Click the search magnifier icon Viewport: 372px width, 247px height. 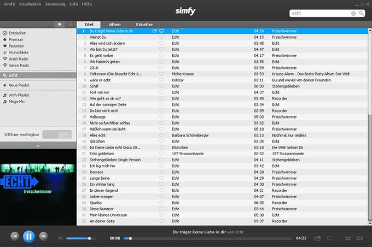tap(361, 13)
